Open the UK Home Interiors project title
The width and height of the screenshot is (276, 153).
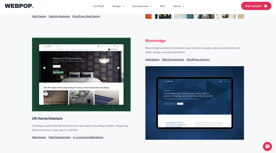coord(47,118)
